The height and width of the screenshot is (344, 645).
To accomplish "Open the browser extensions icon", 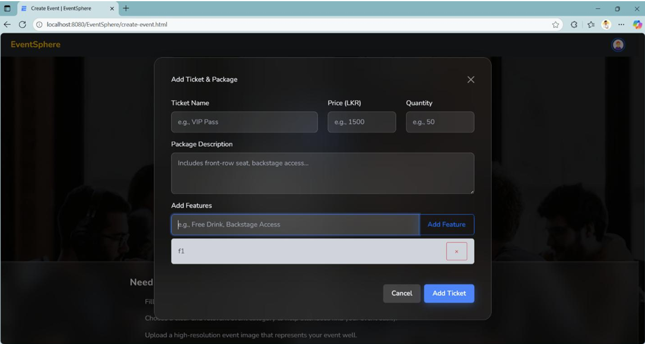I will (x=574, y=24).
